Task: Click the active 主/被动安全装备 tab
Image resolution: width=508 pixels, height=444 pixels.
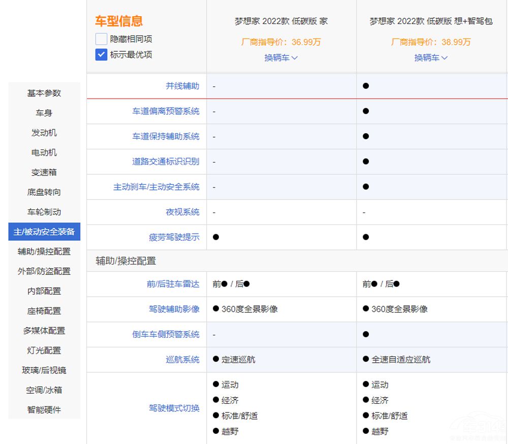Action: pos(44,232)
